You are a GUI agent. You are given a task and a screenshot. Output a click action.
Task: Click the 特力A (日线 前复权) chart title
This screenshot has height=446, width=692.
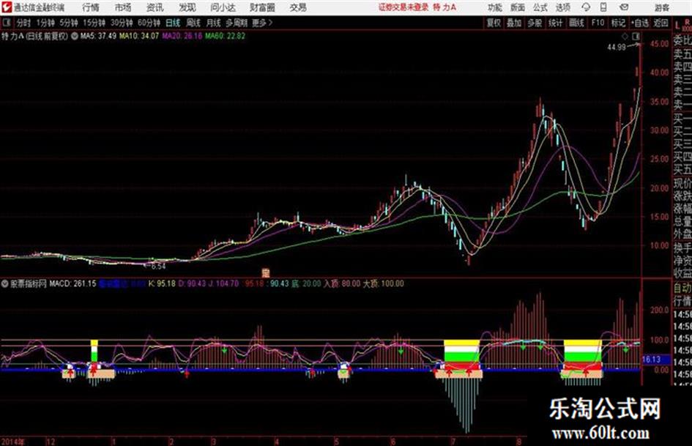(35, 36)
